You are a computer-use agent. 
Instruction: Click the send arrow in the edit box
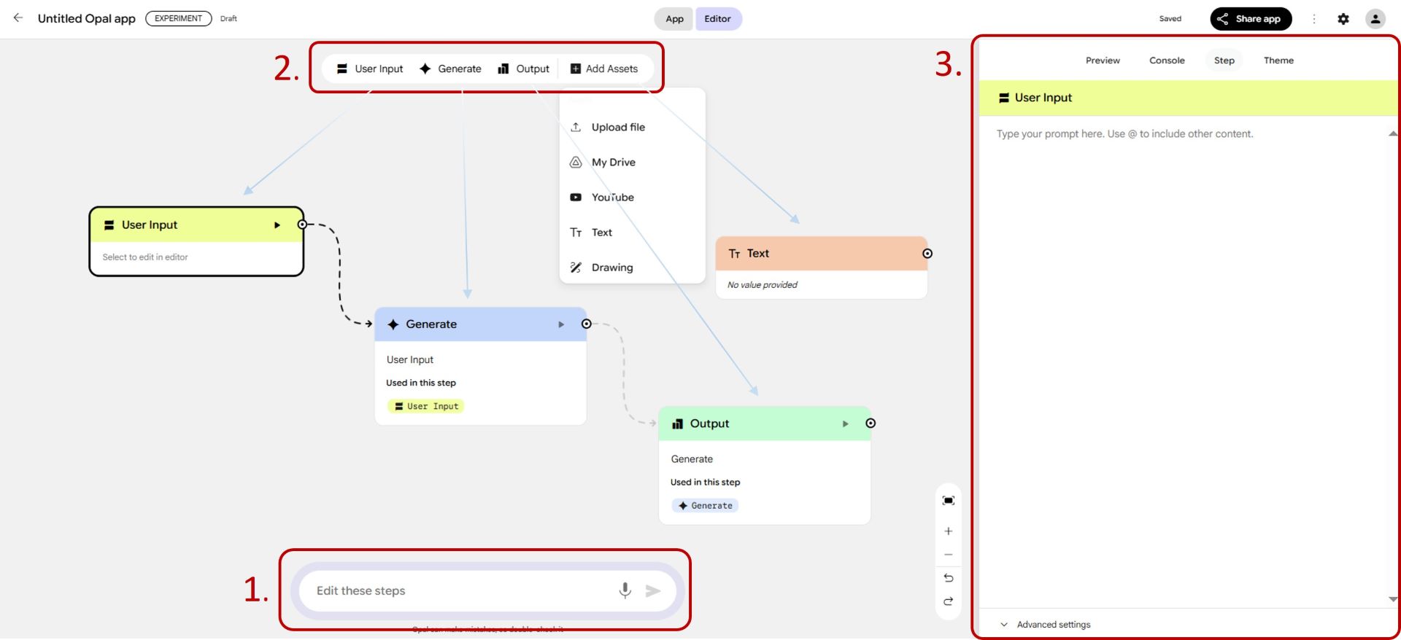(x=653, y=590)
